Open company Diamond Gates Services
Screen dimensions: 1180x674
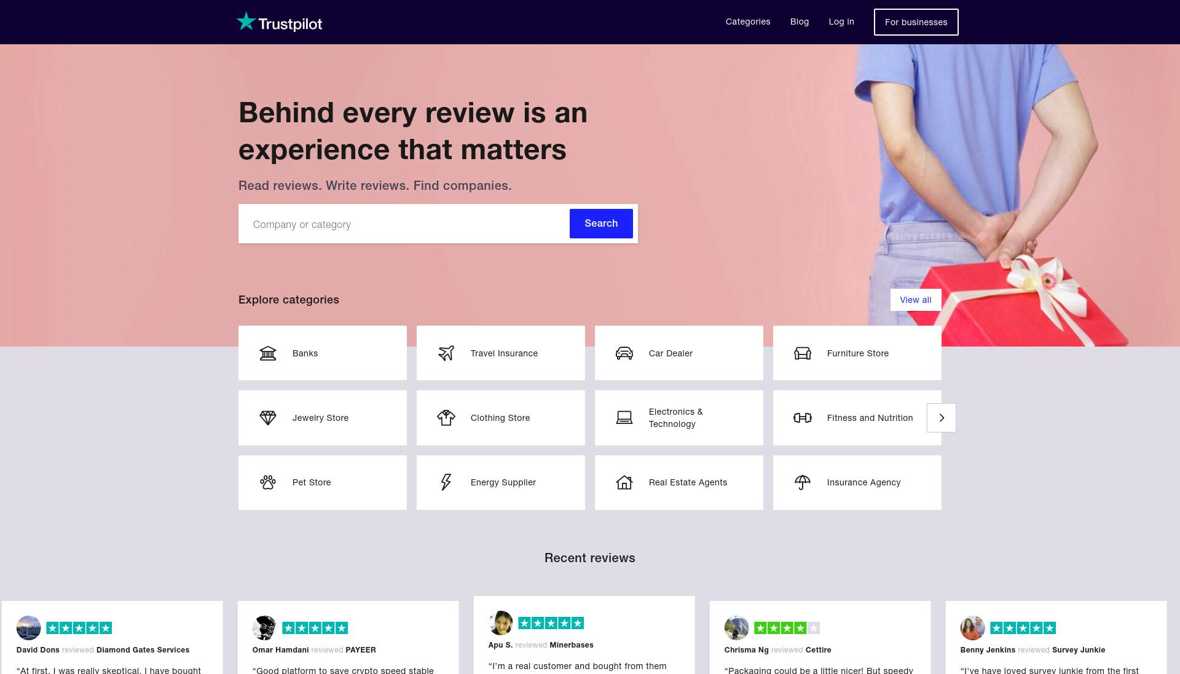143,650
